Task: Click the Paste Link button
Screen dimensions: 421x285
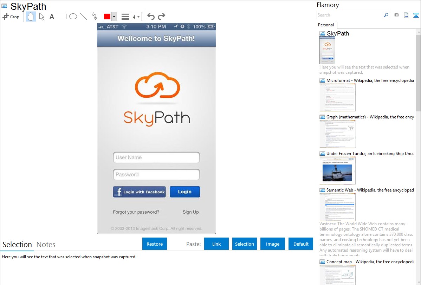Action: [216, 244]
